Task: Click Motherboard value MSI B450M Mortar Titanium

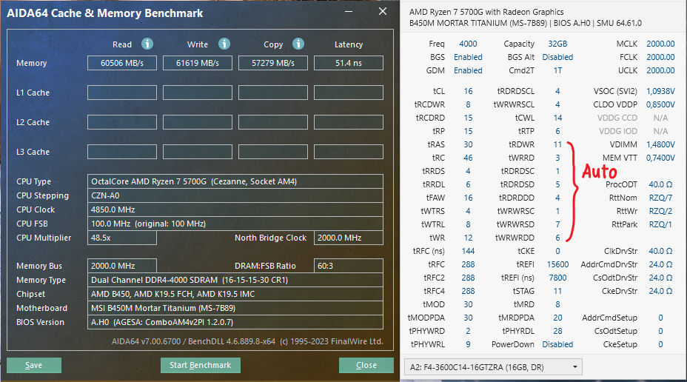Action: tap(235, 308)
